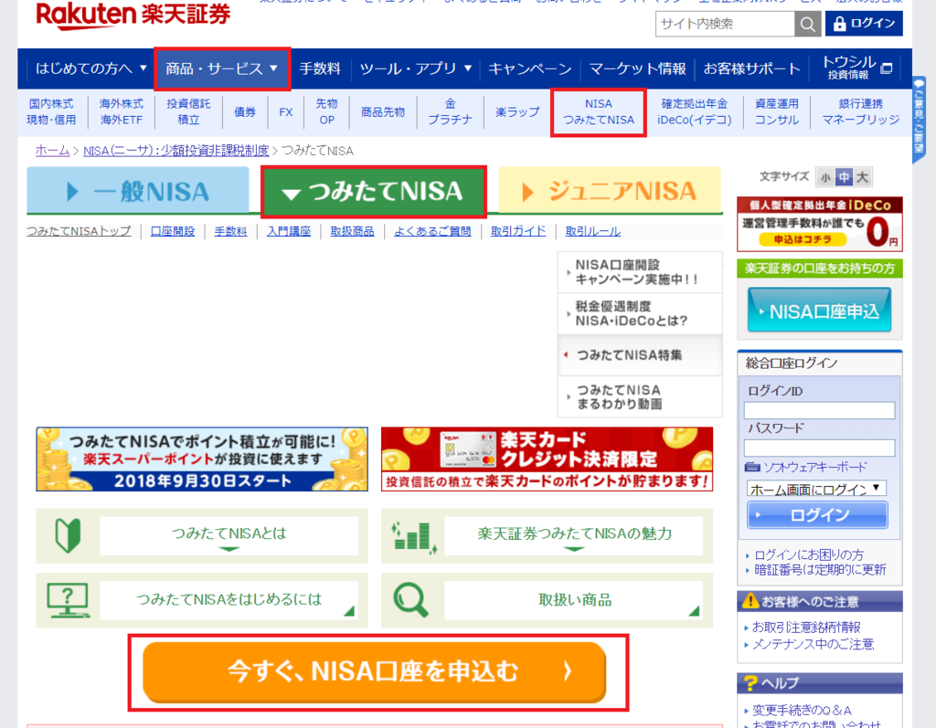Switch to the 一般NISA tab

[138, 191]
